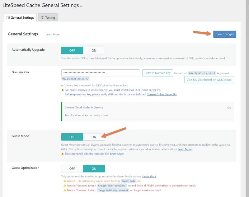Click Refresh Domain Key button
Viewport: 249px width, 197px height.
point(157,73)
